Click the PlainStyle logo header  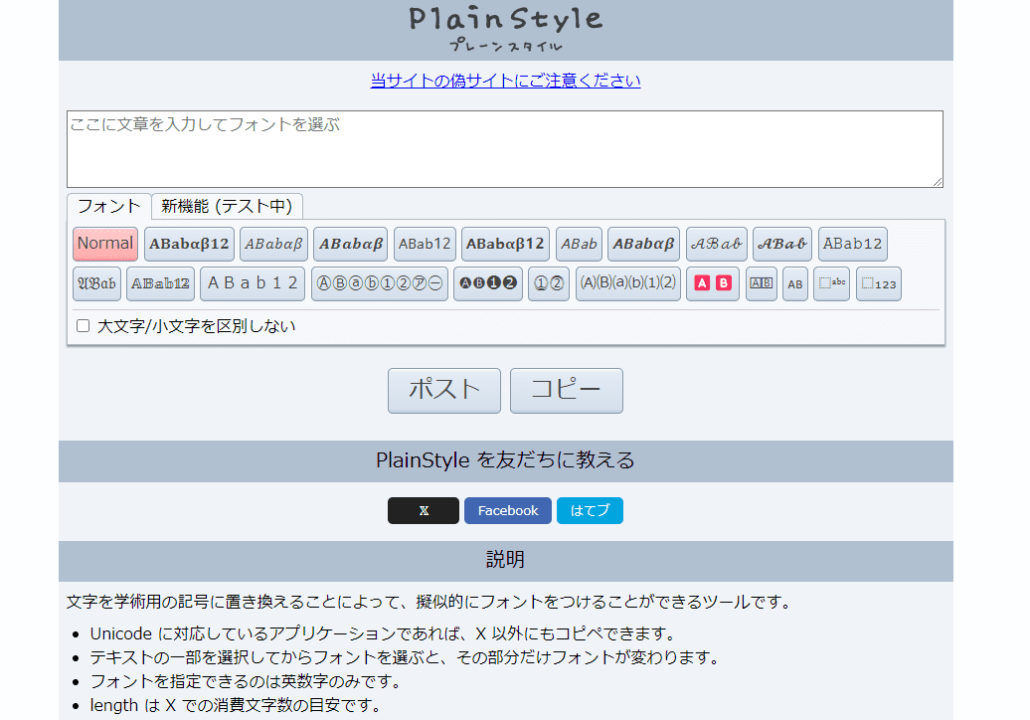point(506,28)
